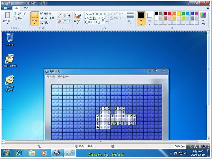Select the Eraser tool
The height and width of the screenshot is (159, 212).
pyautogui.click(x=59, y=21)
